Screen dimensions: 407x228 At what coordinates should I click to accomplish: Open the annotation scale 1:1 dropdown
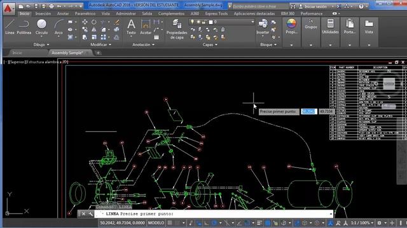pyautogui.click(x=362, y=223)
